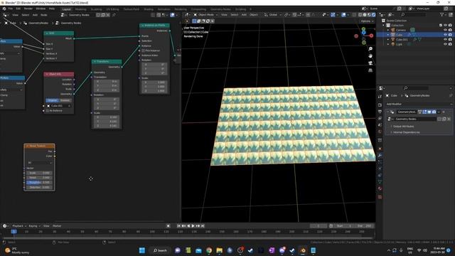Switch to solid viewport shading

(x=365, y=15)
